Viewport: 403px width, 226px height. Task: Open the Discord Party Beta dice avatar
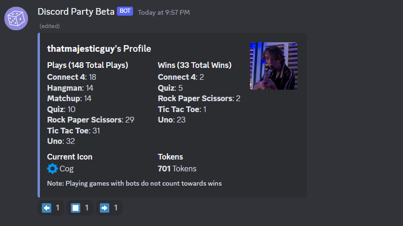tap(16, 19)
